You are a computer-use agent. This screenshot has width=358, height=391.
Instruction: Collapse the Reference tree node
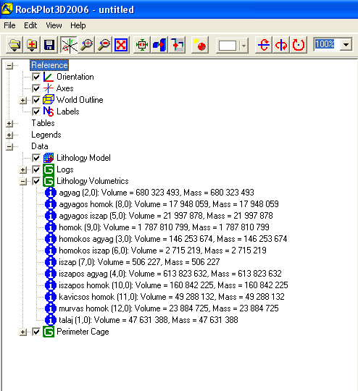[x=9, y=66]
